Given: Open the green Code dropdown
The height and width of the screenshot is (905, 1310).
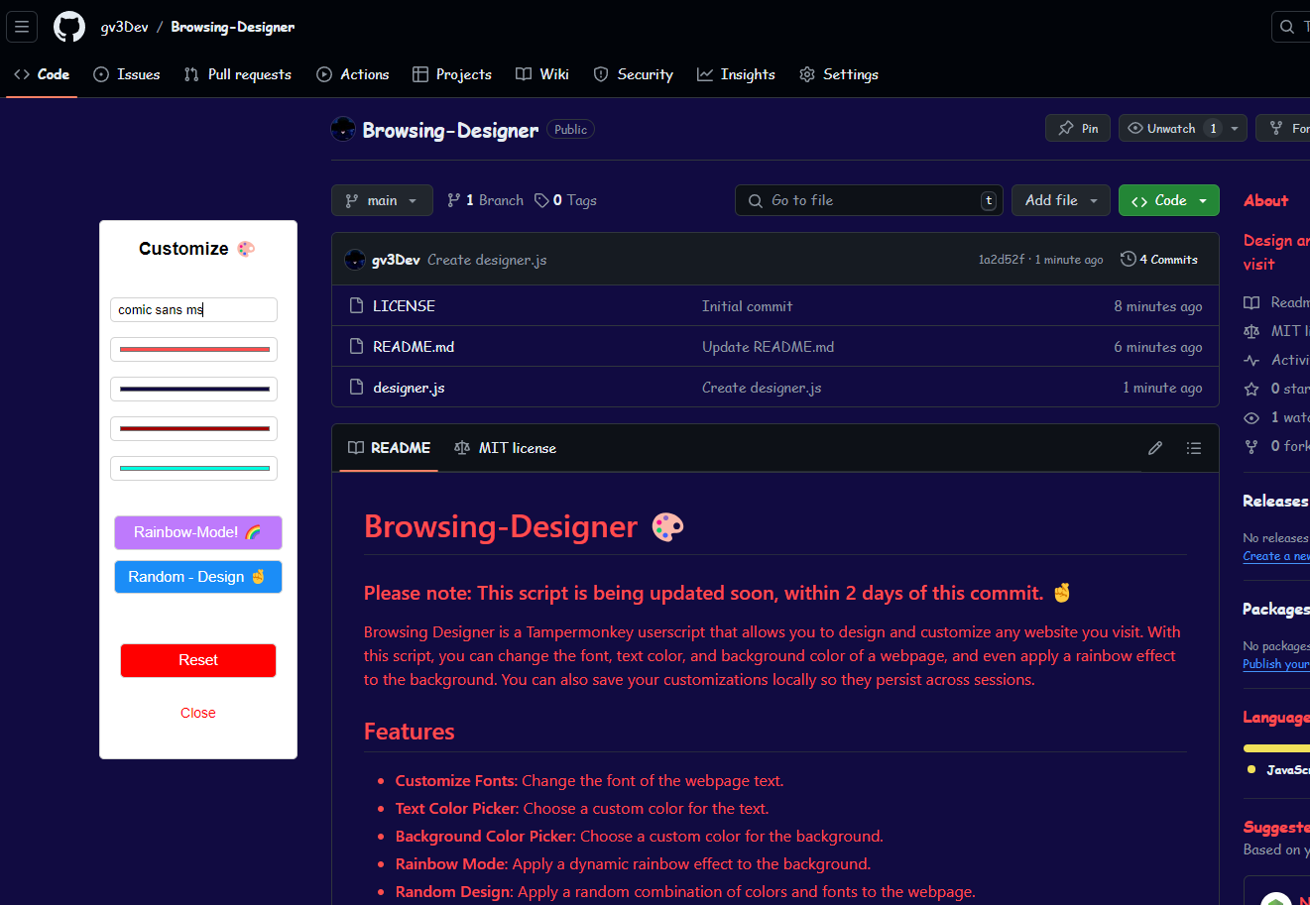Looking at the screenshot, I should (x=1168, y=199).
